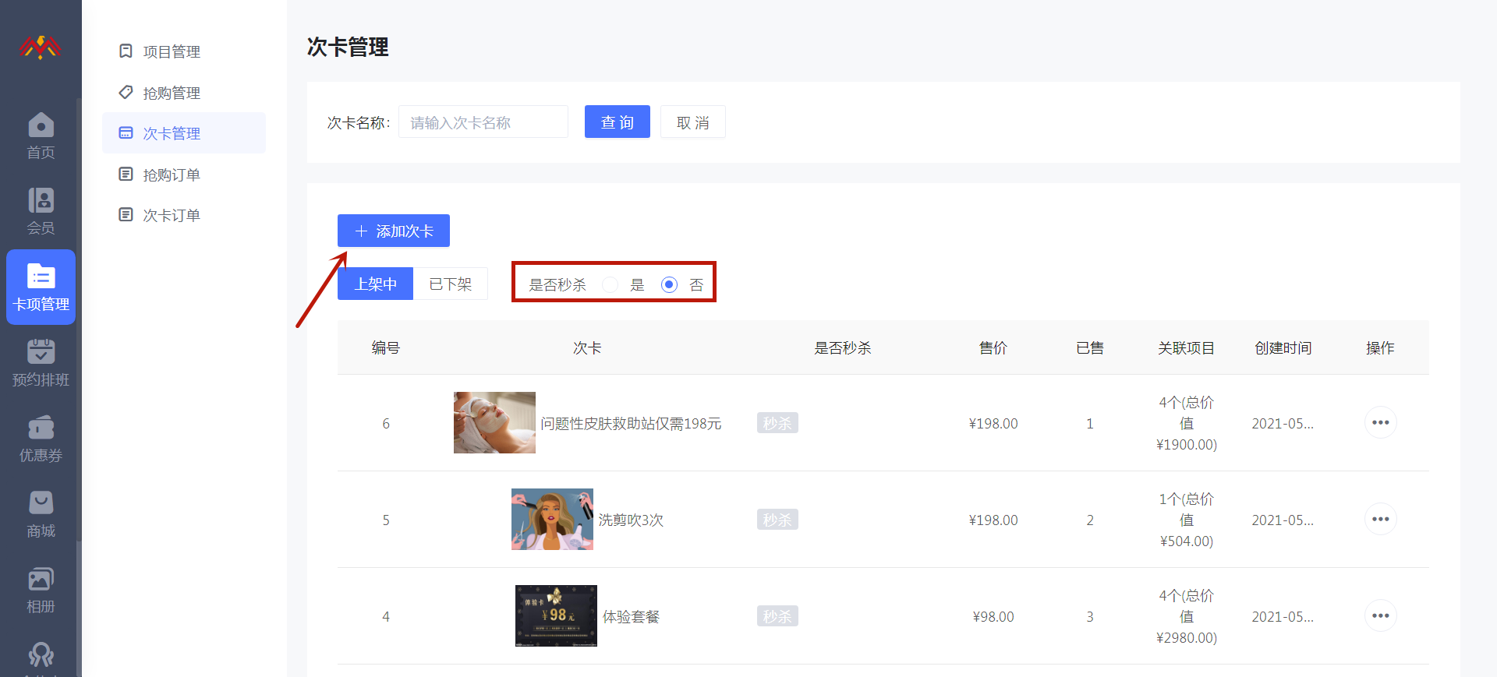Open 项目管理 menu item
1497x677 pixels.
(x=184, y=51)
